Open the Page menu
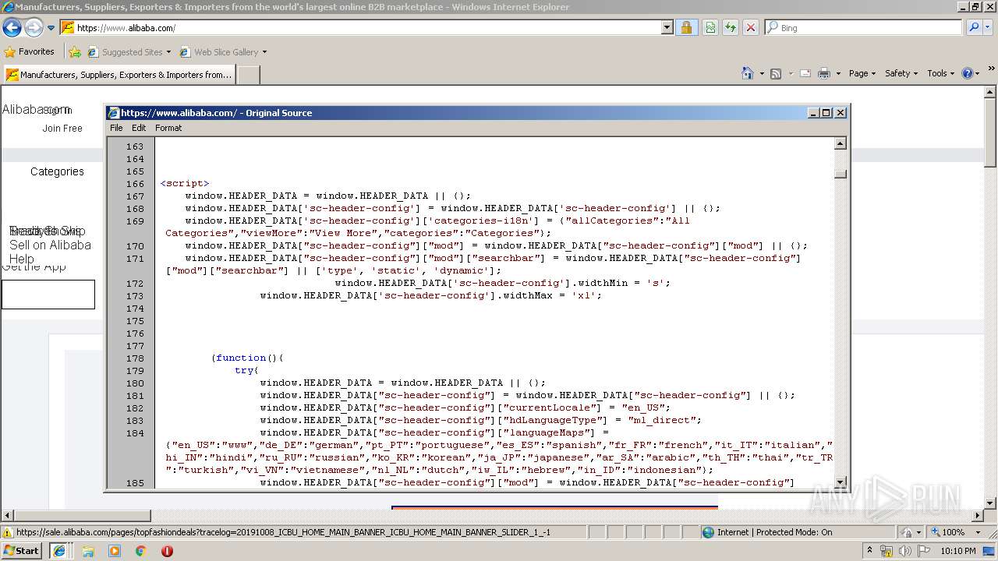Screen dimensions: 998x561 [862, 73]
